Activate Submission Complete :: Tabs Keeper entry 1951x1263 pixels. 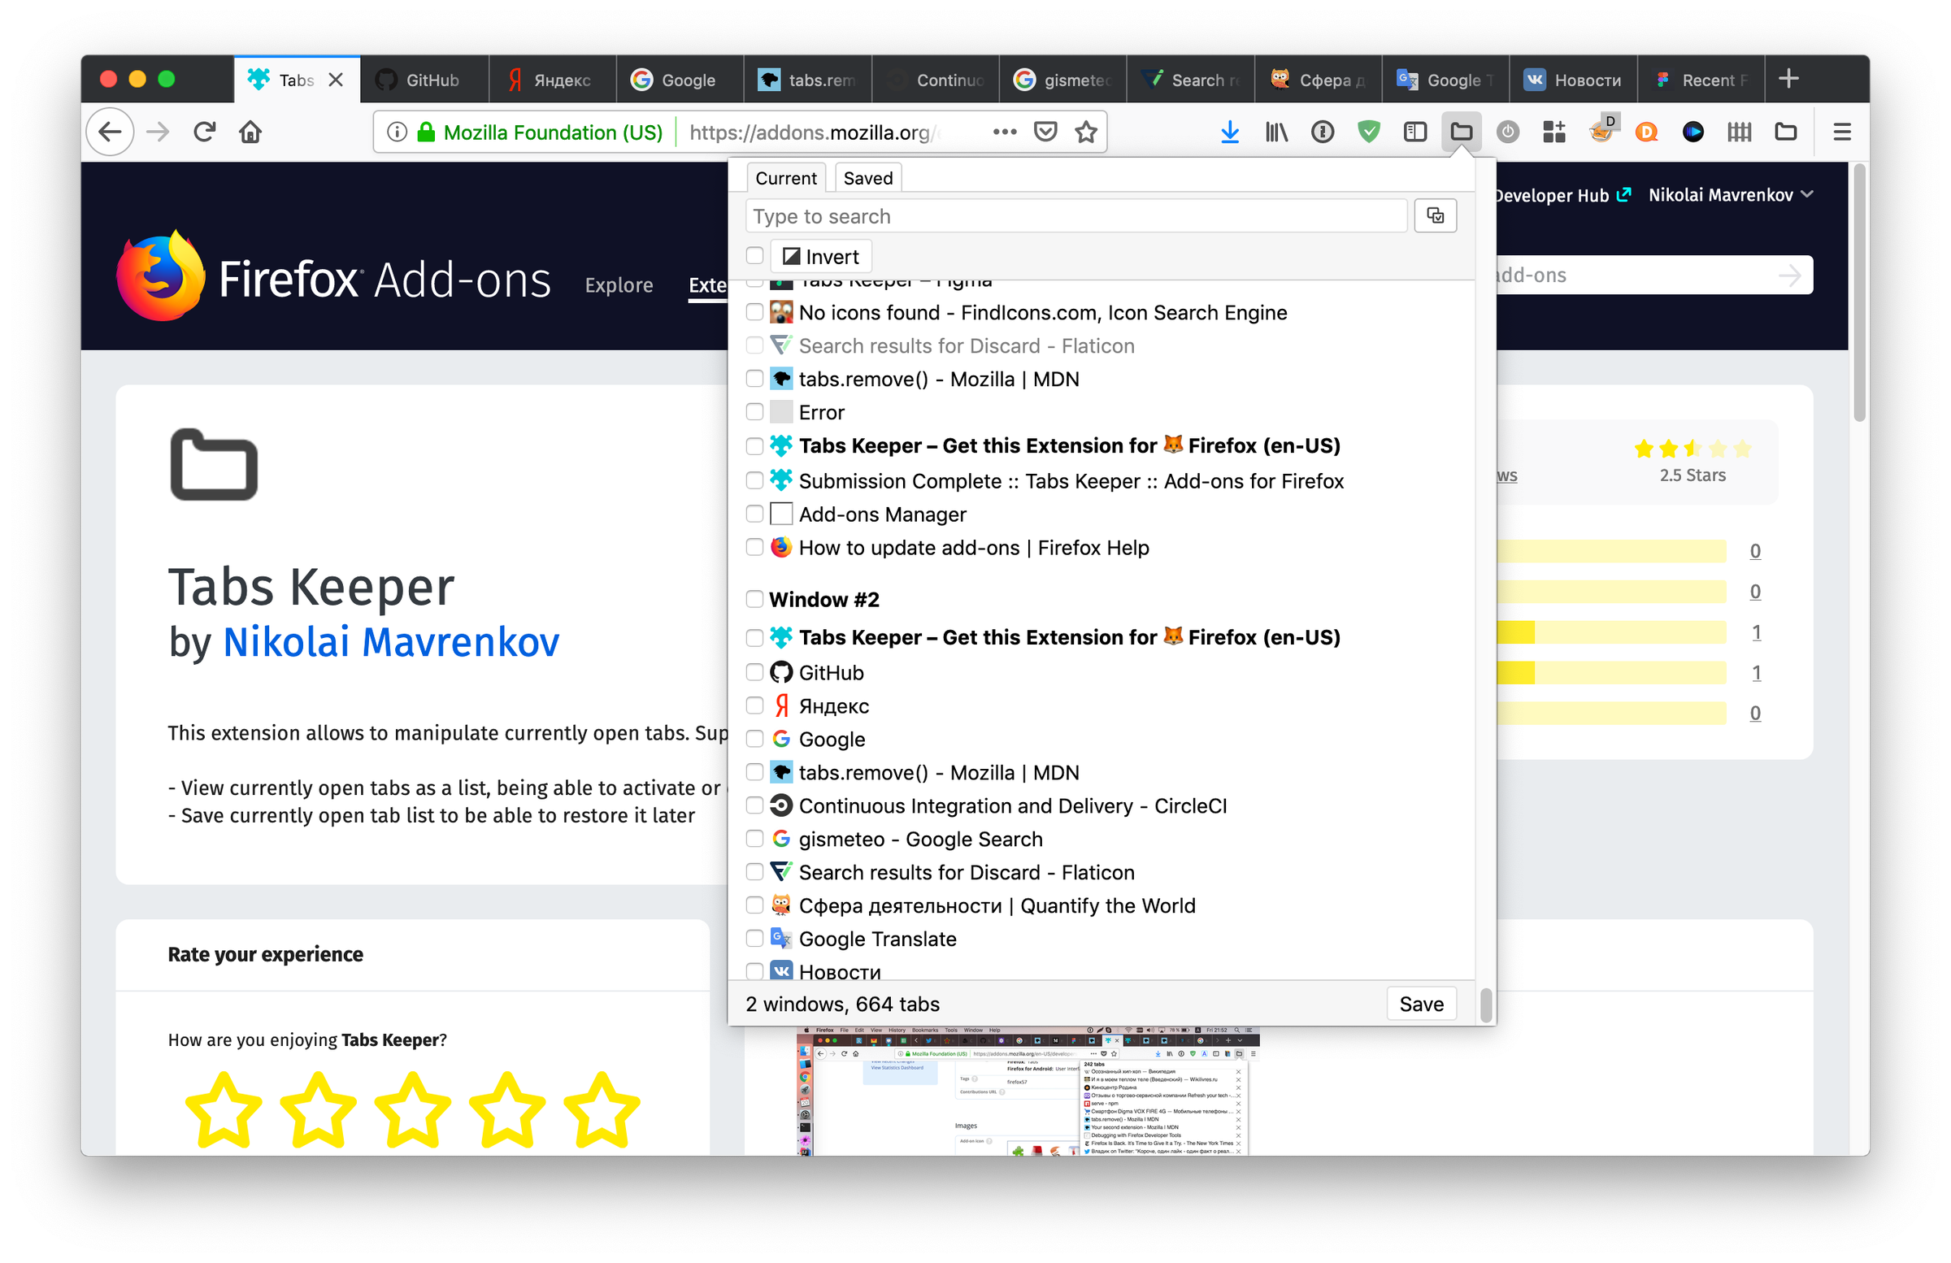pyautogui.click(x=1071, y=480)
